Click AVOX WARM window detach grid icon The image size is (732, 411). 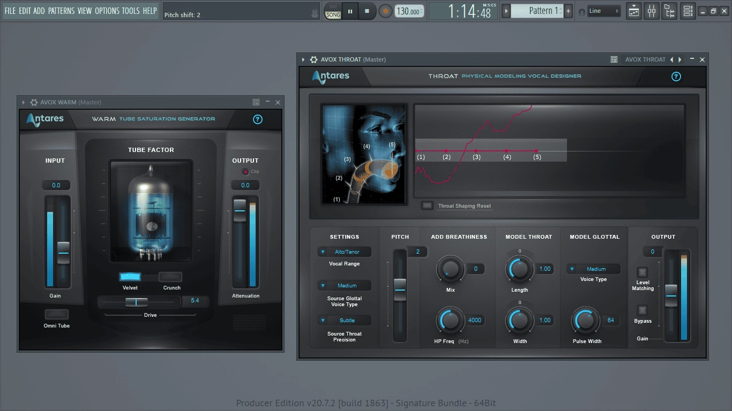[x=256, y=102]
